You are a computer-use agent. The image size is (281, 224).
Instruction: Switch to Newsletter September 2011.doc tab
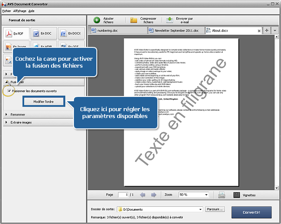(176, 31)
